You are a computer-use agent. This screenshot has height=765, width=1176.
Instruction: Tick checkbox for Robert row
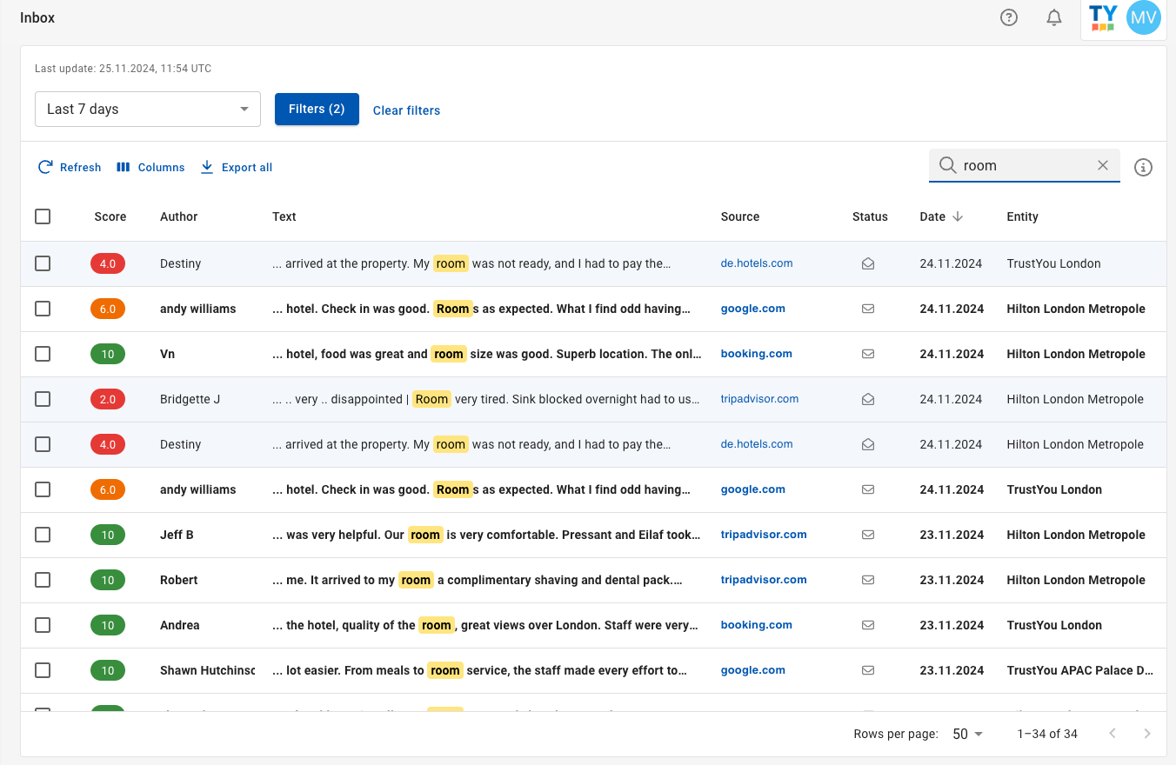pyautogui.click(x=43, y=580)
